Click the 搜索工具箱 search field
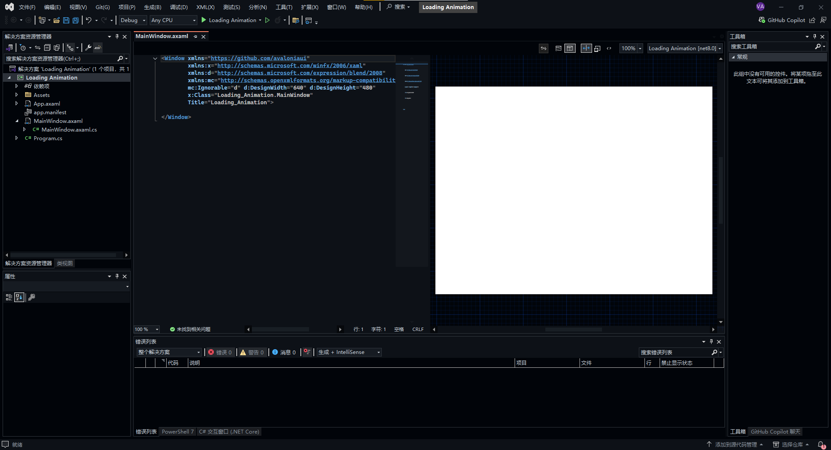Viewport: 831px width, 450px height. coord(771,47)
